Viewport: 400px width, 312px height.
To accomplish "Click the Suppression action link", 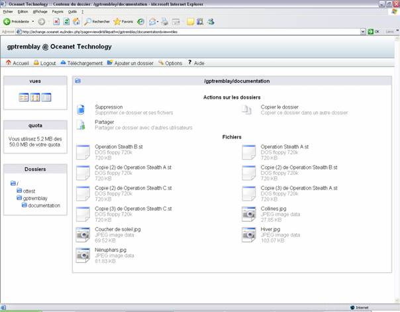I will coord(109,107).
